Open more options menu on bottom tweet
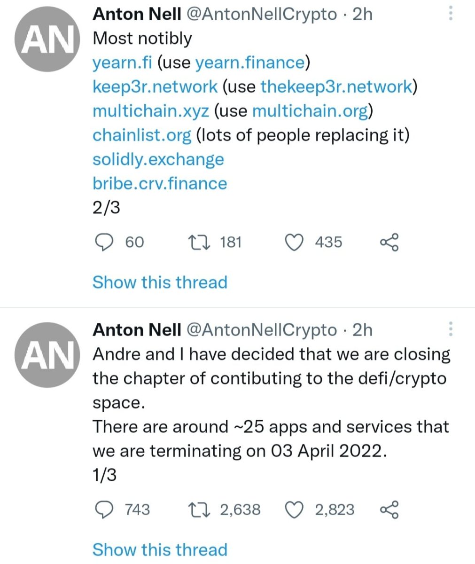The image size is (475, 564). point(451,329)
